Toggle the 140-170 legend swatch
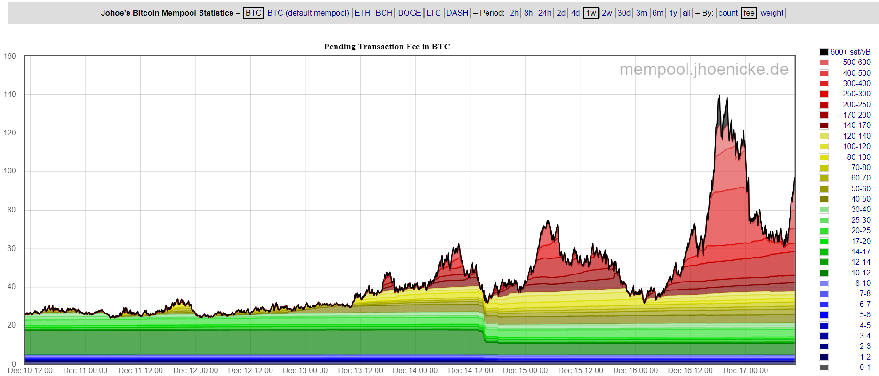 click(823, 125)
